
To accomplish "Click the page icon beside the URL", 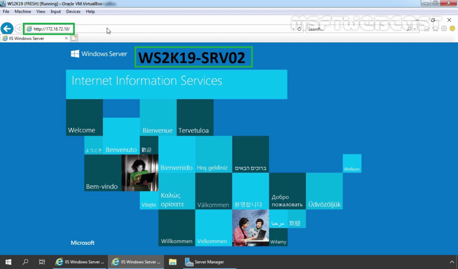I will pyautogui.click(x=29, y=29).
